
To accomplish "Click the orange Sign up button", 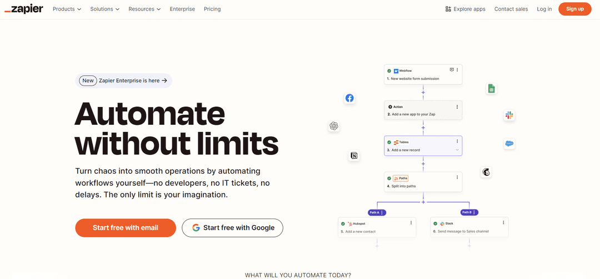I will coord(575,9).
